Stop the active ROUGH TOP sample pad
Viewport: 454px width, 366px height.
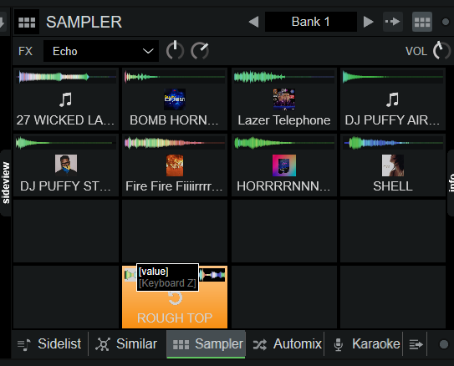pos(175,297)
